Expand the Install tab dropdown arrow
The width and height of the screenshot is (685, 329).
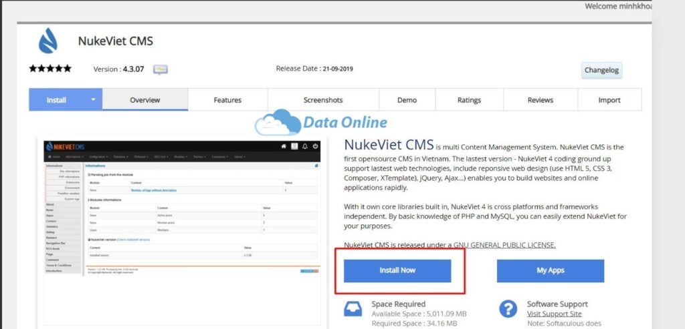tap(93, 99)
